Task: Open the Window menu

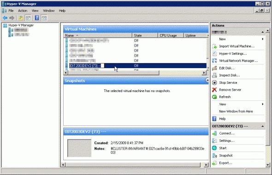Action: pyautogui.click(x=49, y=11)
